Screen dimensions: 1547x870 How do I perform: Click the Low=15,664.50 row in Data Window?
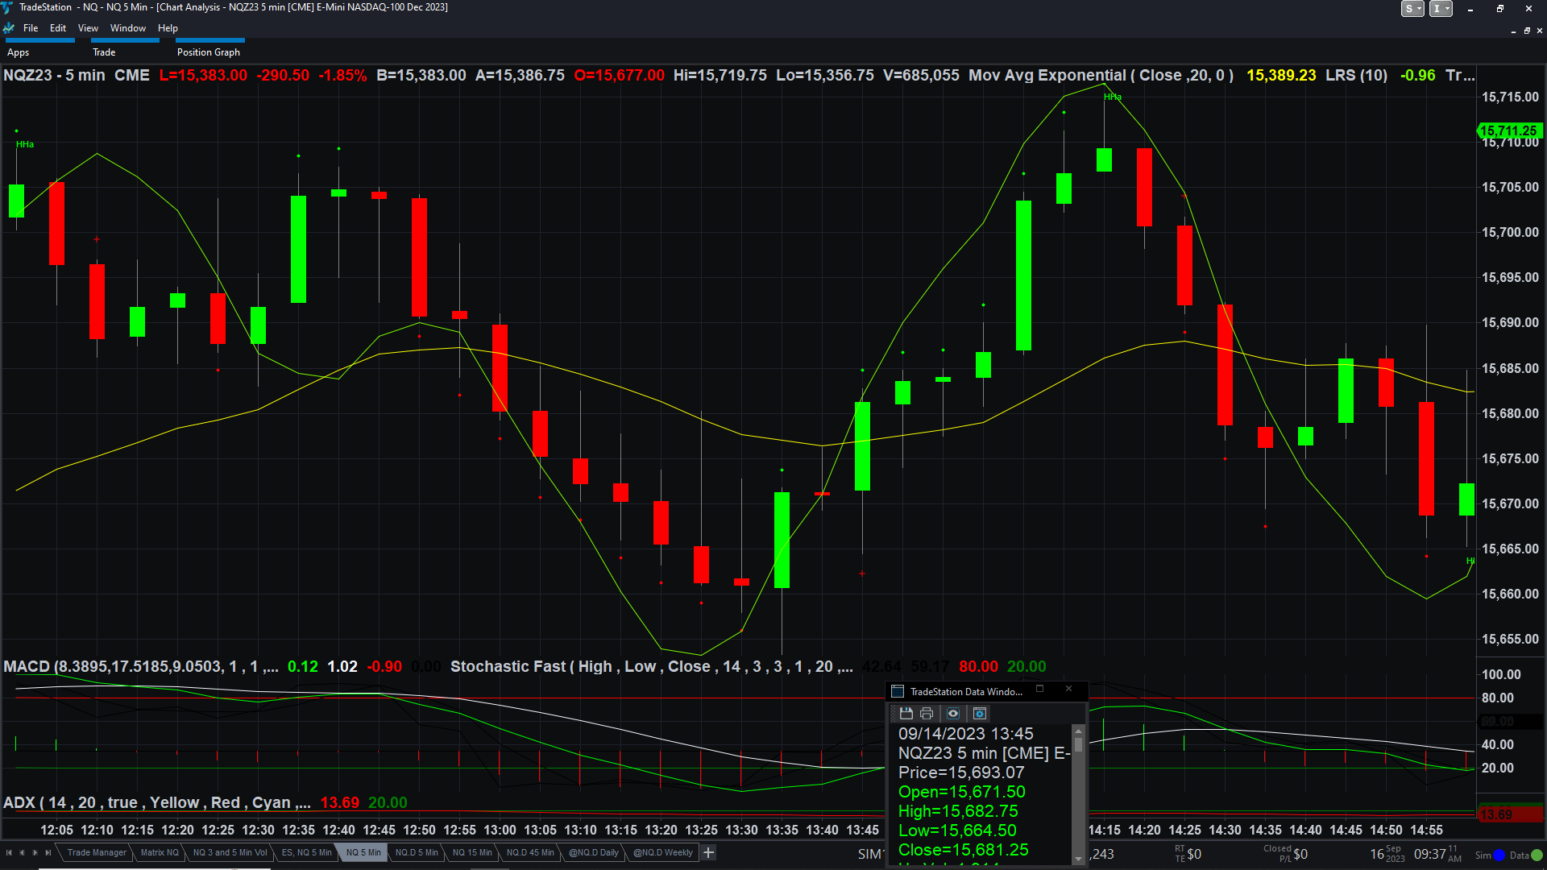pos(957,831)
